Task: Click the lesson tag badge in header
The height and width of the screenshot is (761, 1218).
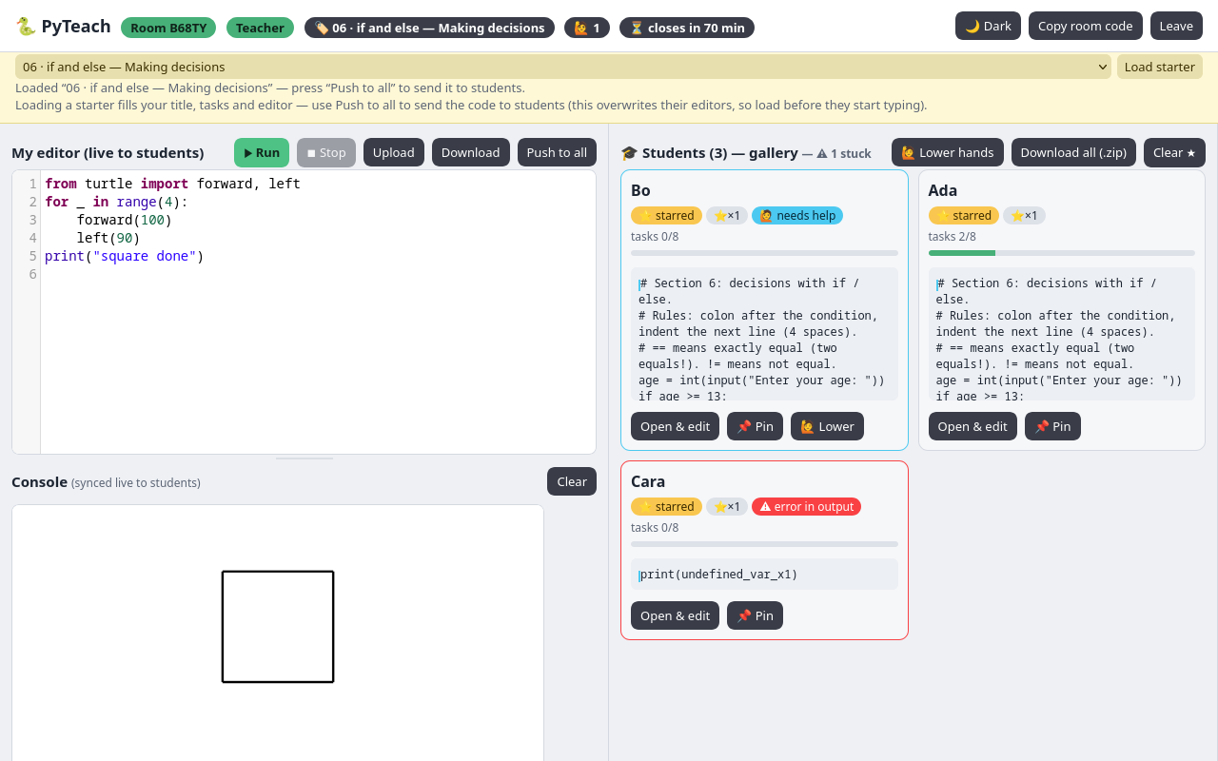Action: pyautogui.click(x=429, y=28)
